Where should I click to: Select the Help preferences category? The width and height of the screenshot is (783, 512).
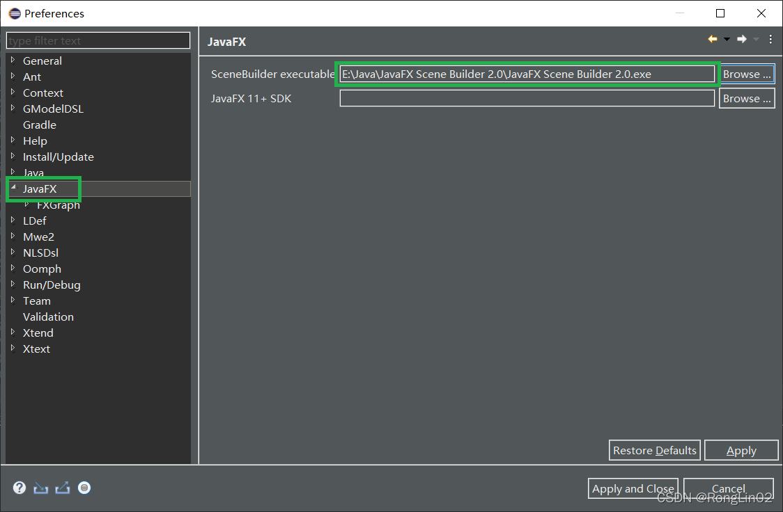[35, 141]
